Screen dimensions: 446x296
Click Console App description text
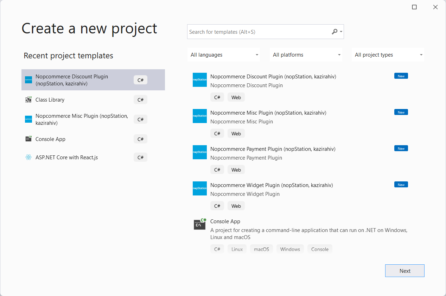(309, 234)
